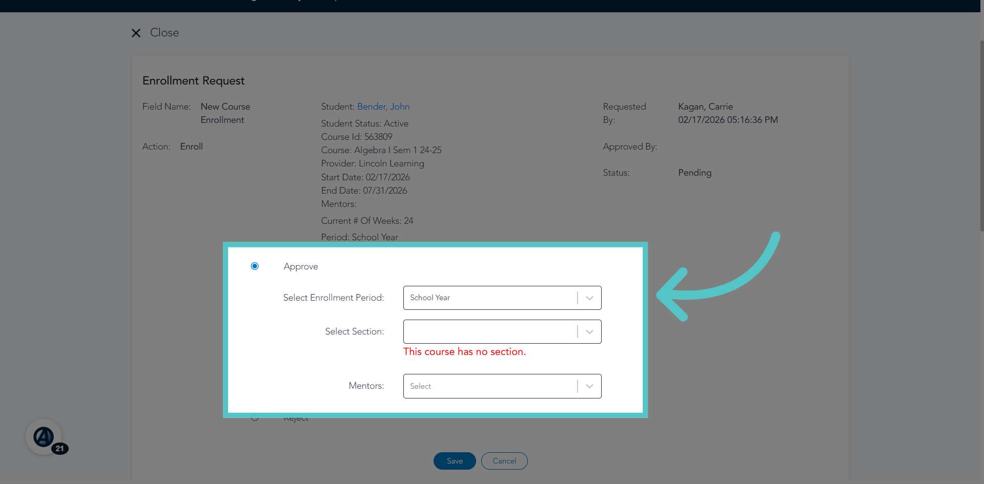
Task: Click the 'This course has no section.' error
Action: pyautogui.click(x=465, y=352)
